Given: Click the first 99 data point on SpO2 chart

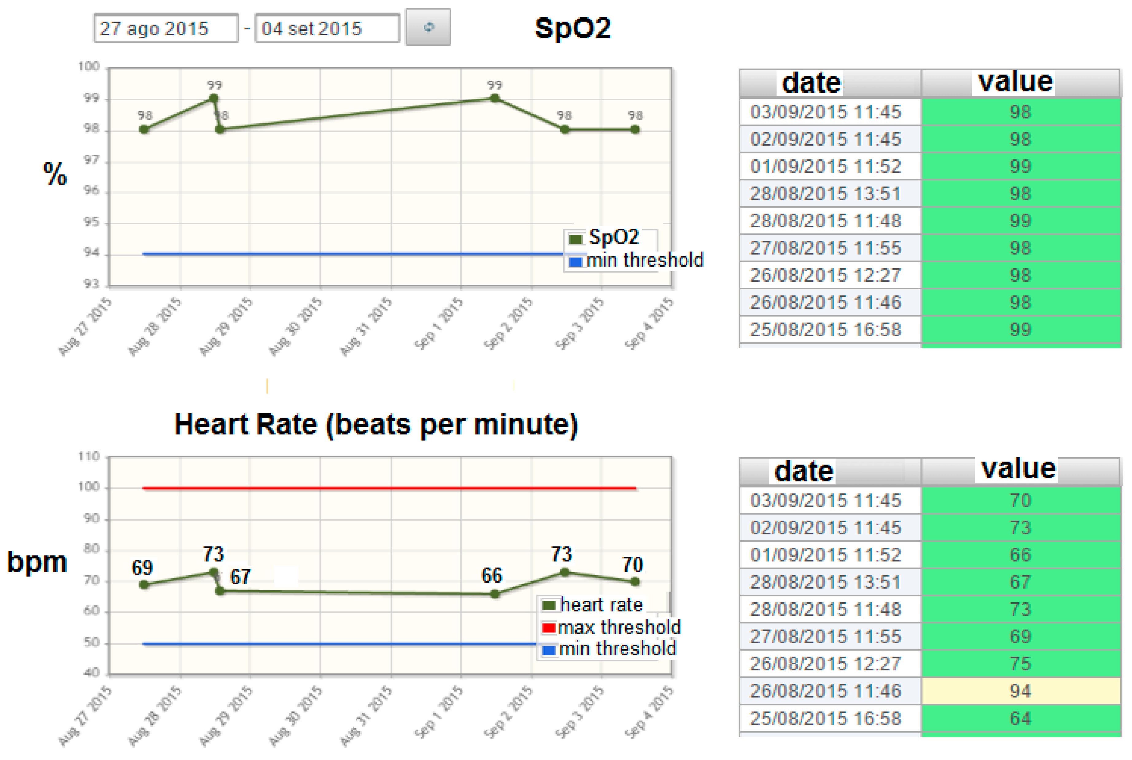Looking at the screenshot, I should [x=213, y=98].
